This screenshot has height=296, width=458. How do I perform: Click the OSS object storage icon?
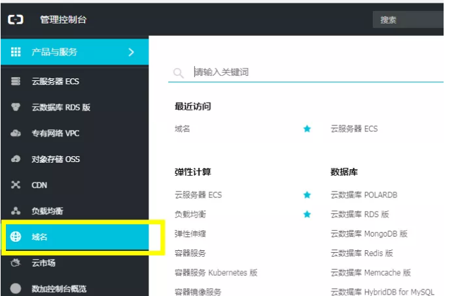pyautogui.click(x=16, y=159)
